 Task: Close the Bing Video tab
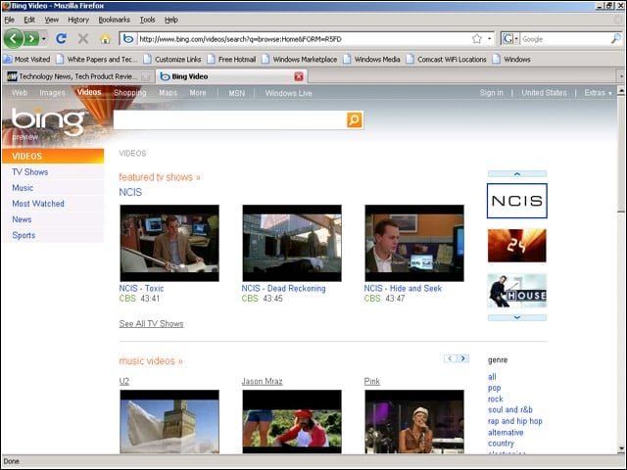(x=299, y=76)
